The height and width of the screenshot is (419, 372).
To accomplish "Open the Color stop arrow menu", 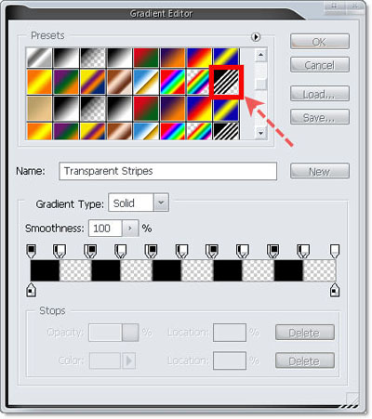I will (x=128, y=360).
